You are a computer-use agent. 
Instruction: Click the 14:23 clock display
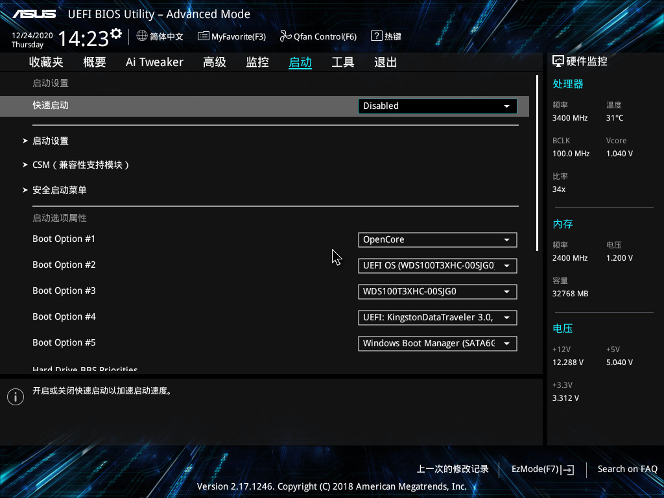click(x=84, y=38)
